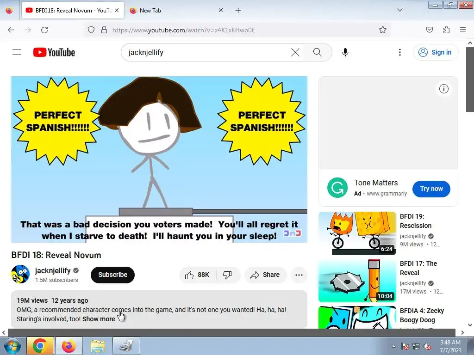Clear the search box with the X
Image resolution: width=474 pixels, height=355 pixels.
[295, 52]
